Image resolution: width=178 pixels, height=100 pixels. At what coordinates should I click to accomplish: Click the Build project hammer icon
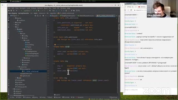point(21,11)
